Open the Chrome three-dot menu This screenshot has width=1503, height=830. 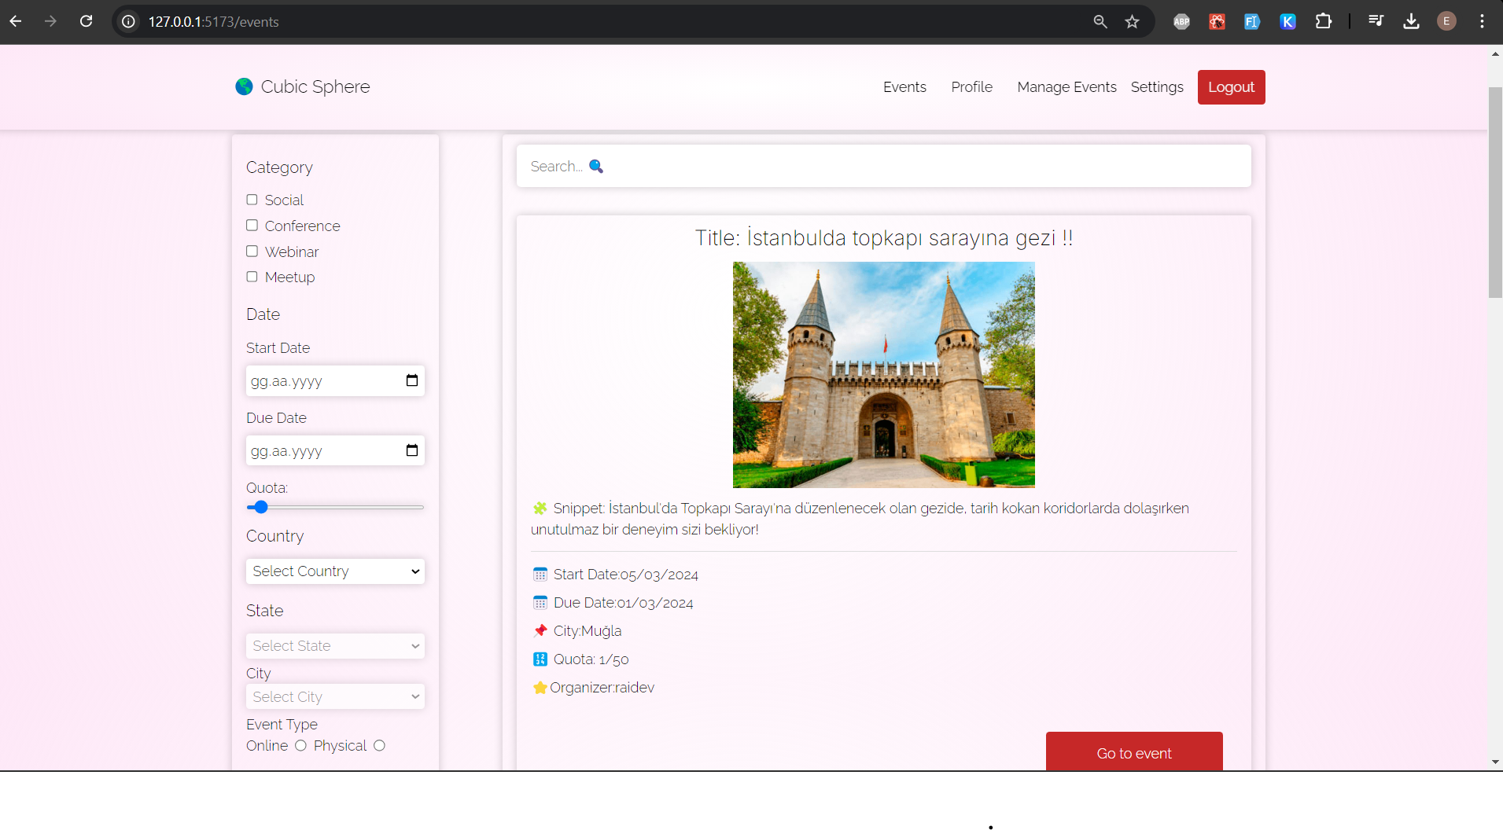pyautogui.click(x=1482, y=21)
